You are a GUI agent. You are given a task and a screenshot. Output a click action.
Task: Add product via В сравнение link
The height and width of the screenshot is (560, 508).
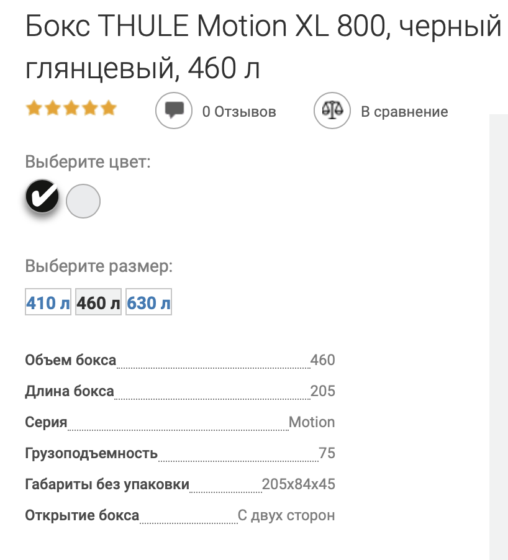pos(404,112)
